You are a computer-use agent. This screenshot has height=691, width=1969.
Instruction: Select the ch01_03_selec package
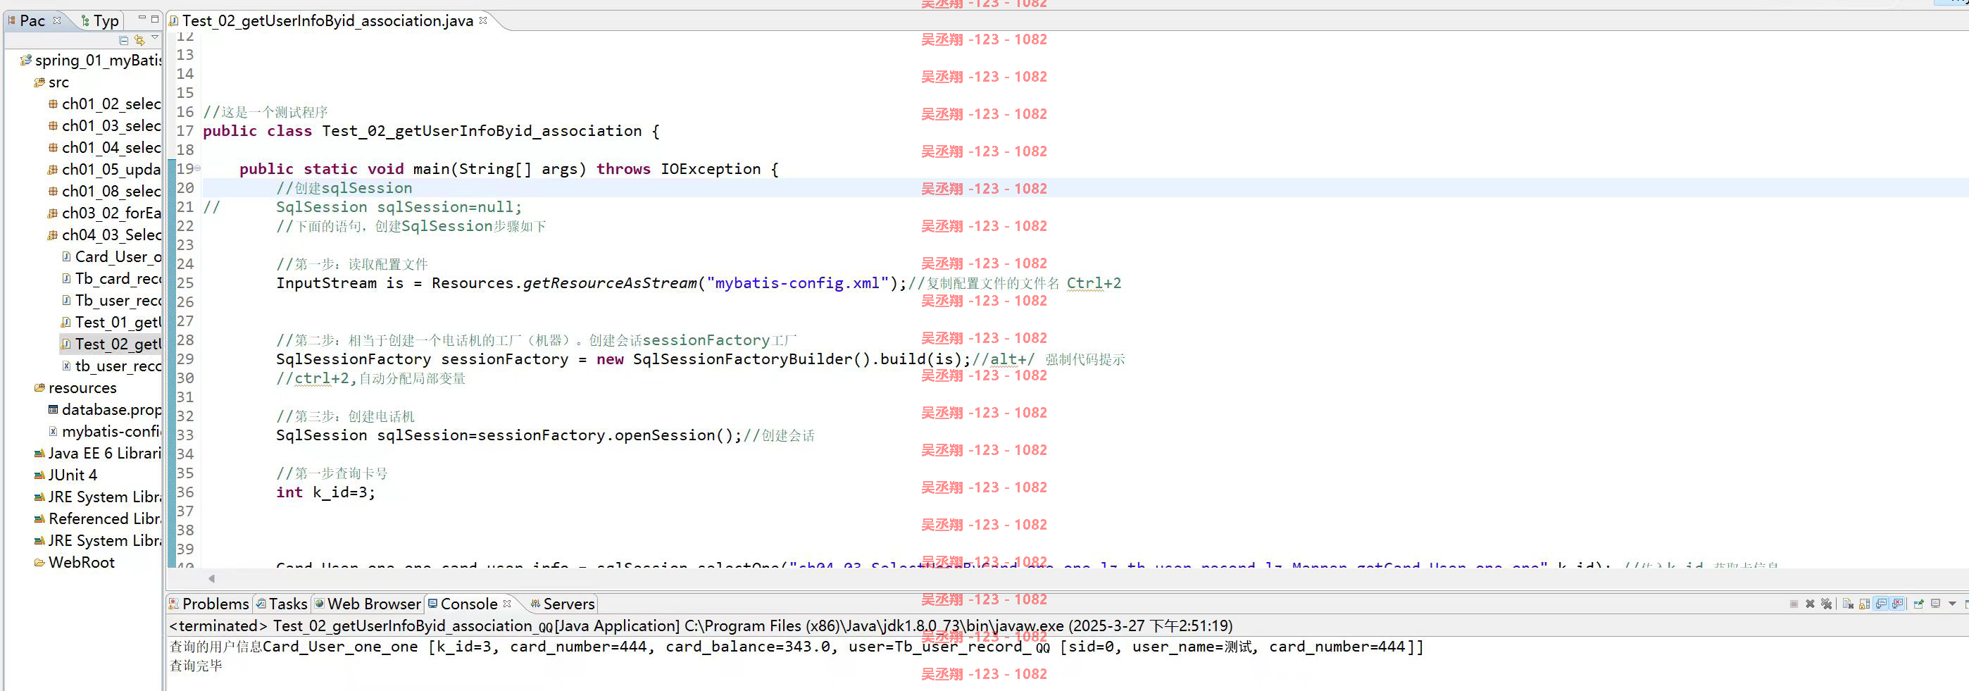tap(105, 125)
